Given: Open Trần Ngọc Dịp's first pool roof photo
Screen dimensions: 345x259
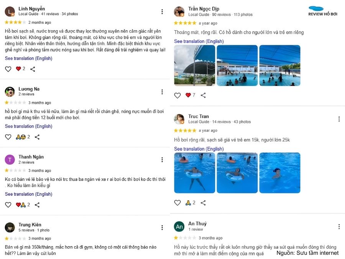Looking at the screenshot, I should click(194, 65).
